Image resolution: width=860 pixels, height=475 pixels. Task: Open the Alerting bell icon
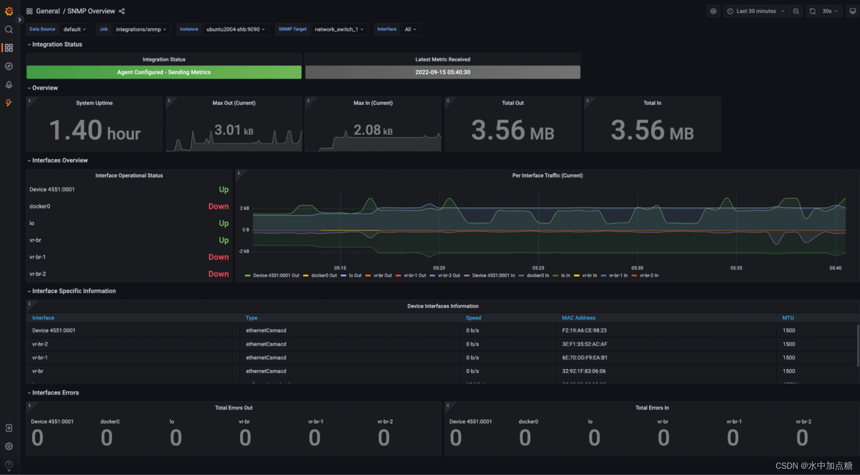(9, 85)
